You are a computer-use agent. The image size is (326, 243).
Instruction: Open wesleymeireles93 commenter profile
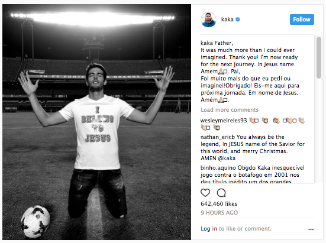pos(224,121)
